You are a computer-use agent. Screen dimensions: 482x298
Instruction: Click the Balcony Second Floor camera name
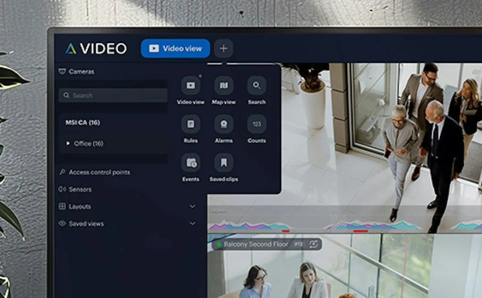(x=256, y=244)
